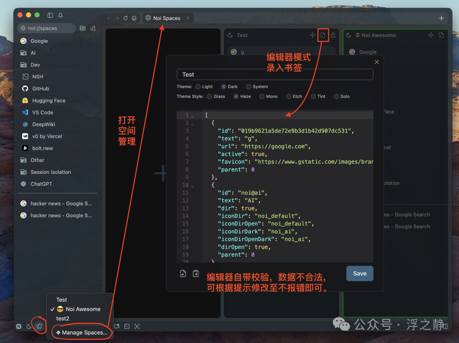Click the pin icon in the title bar
The height and width of the screenshot is (343, 459).
(x=60, y=15)
